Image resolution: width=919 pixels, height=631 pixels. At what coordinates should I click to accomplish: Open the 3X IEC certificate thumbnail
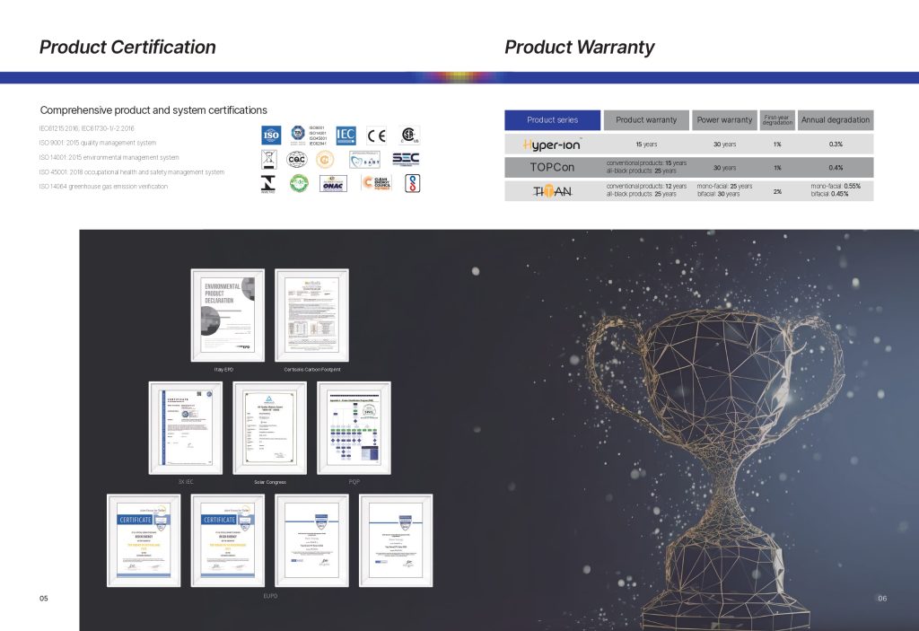[186, 427]
